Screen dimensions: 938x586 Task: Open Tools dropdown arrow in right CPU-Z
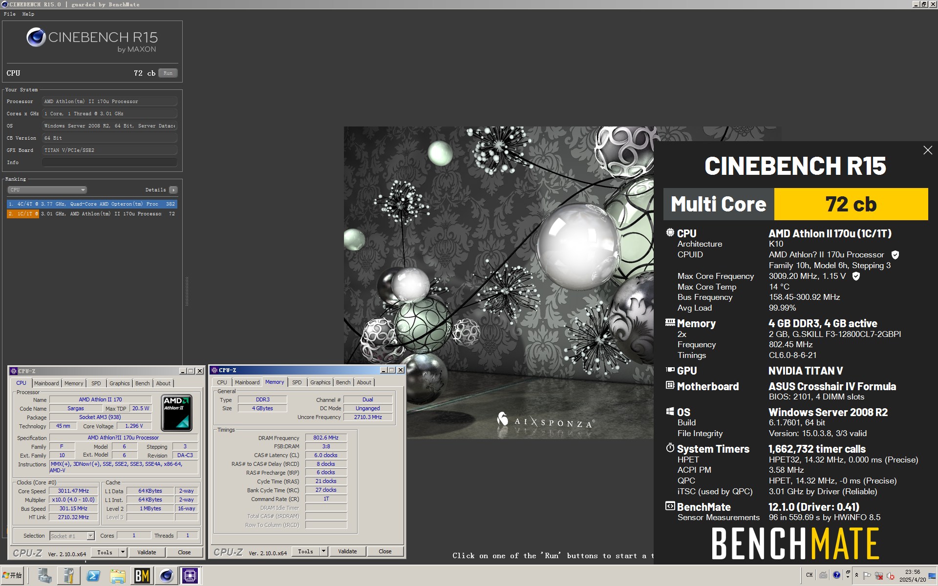point(323,552)
